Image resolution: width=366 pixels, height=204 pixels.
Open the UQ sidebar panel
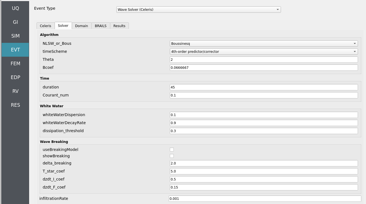click(15, 8)
